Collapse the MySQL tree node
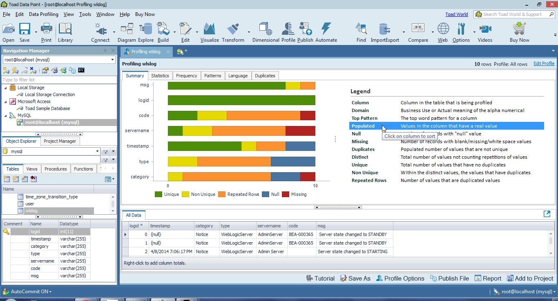This screenshot has height=301, width=558. [x=6, y=115]
